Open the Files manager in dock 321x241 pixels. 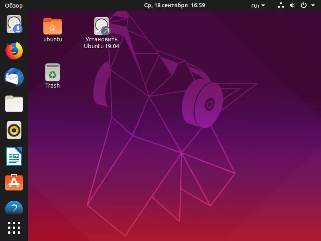tap(14, 104)
